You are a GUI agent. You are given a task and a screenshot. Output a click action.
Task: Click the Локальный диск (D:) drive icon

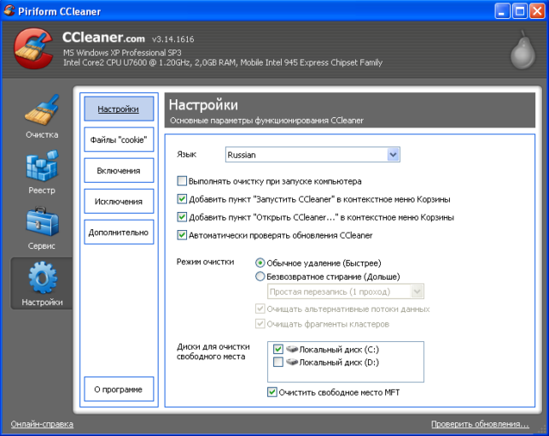pyautogui.click(x=292, y=362)
